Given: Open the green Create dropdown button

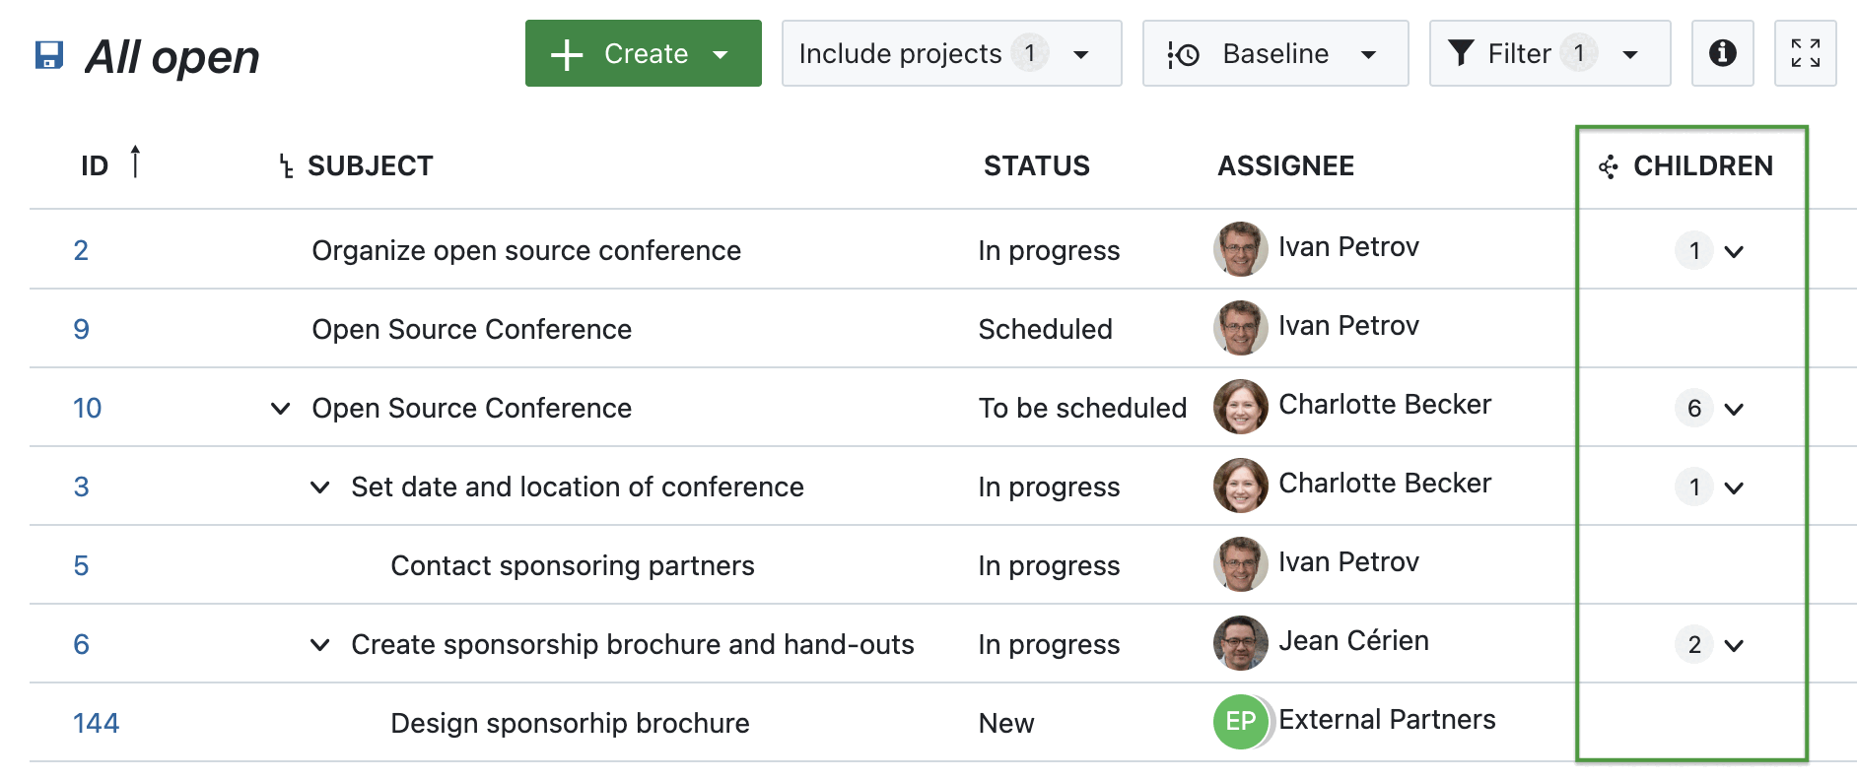Looking at the screenshot, I should tap(643, 53).
